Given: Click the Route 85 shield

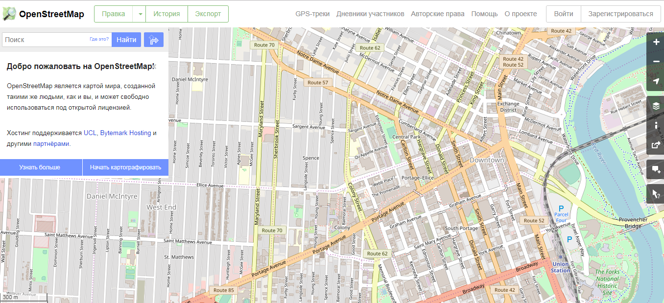Looking at the screenshot, I should (x=224, y=290).
